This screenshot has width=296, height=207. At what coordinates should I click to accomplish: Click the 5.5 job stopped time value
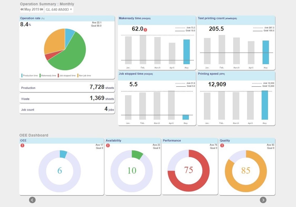(133, 84)
